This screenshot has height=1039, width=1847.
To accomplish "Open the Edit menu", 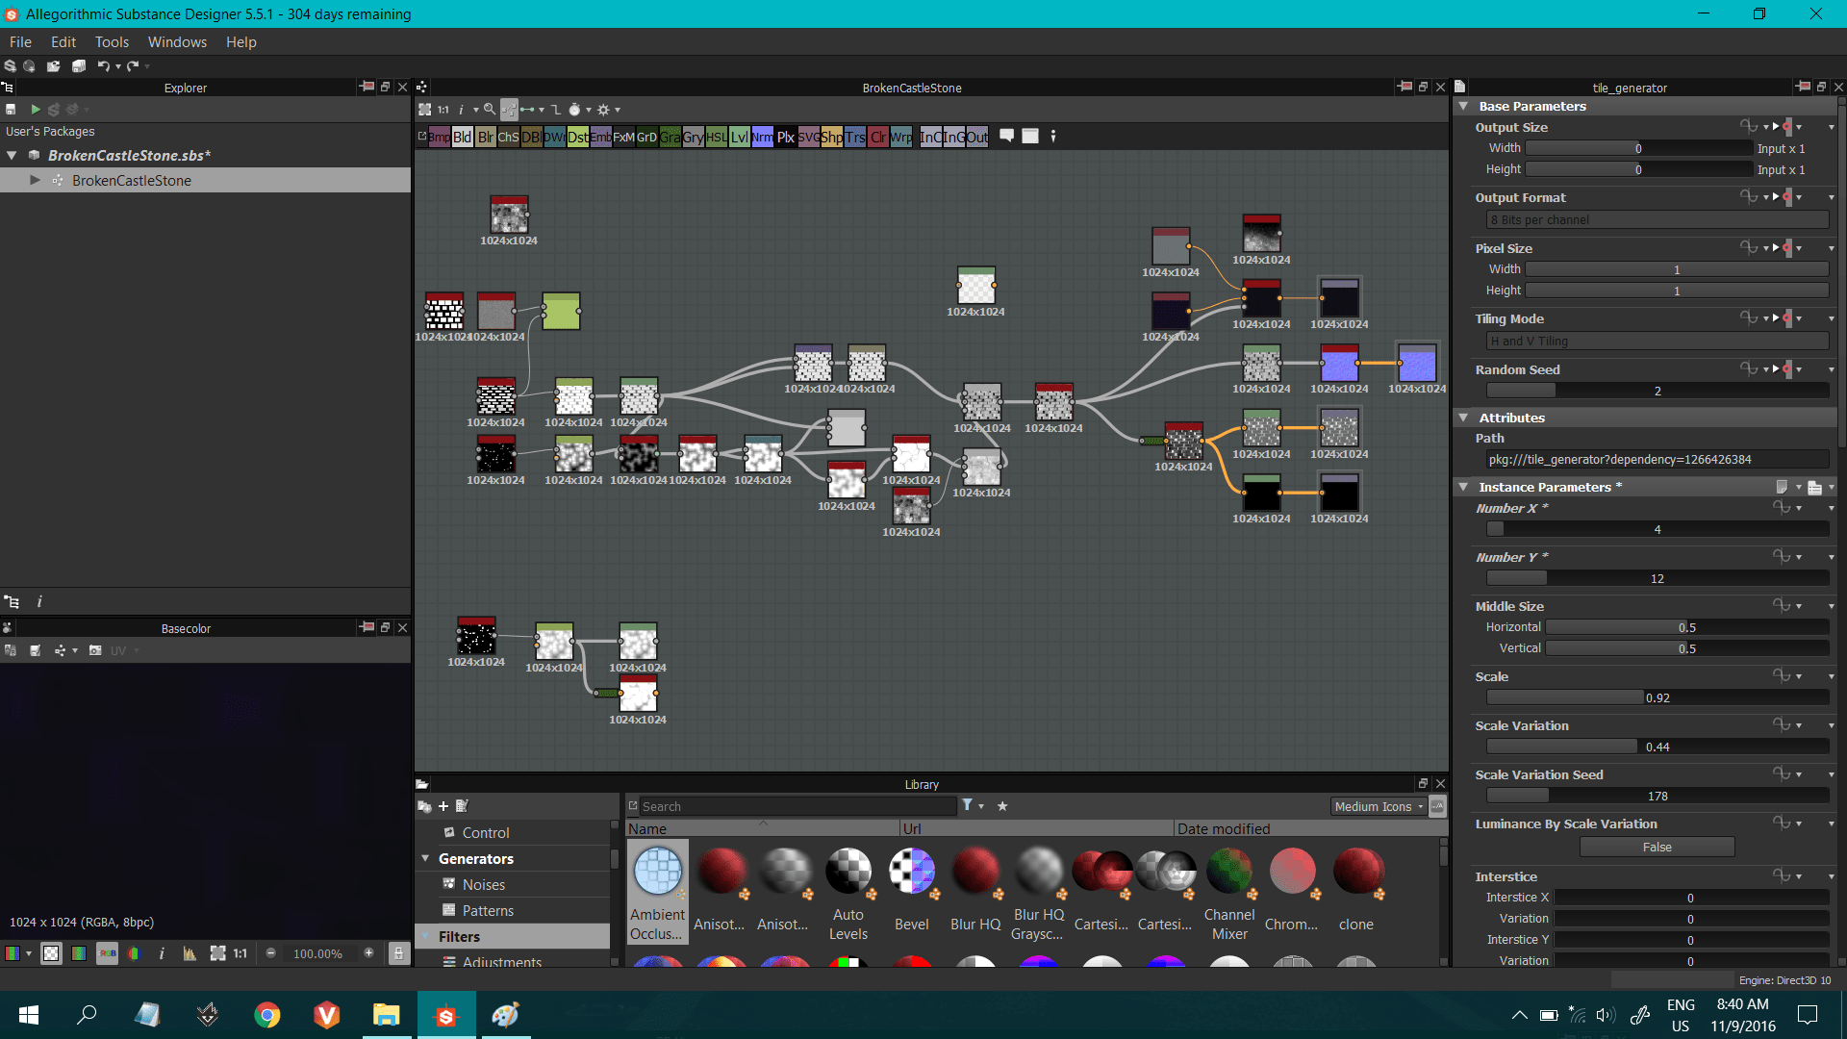I will (x=63, y=42).
